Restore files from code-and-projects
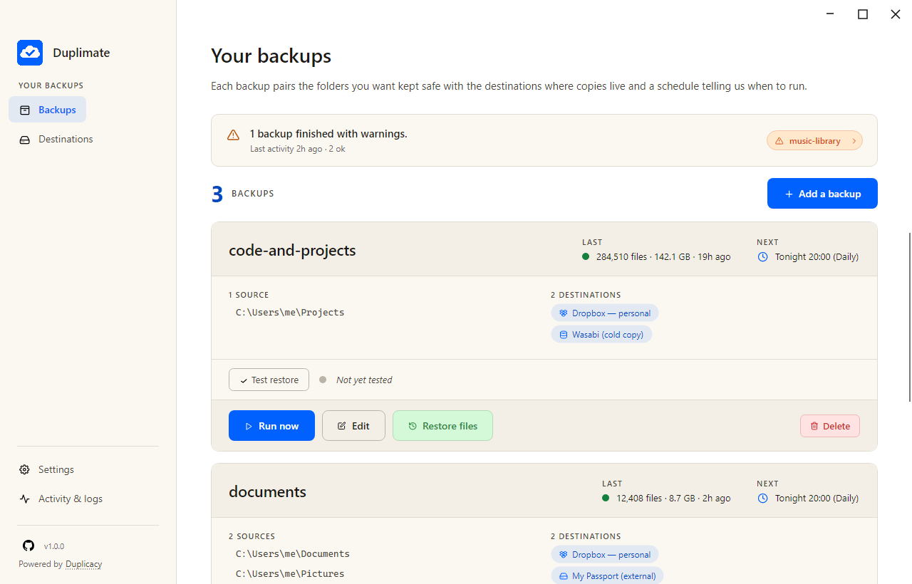The image size is (912, 584). click(442, 426)
